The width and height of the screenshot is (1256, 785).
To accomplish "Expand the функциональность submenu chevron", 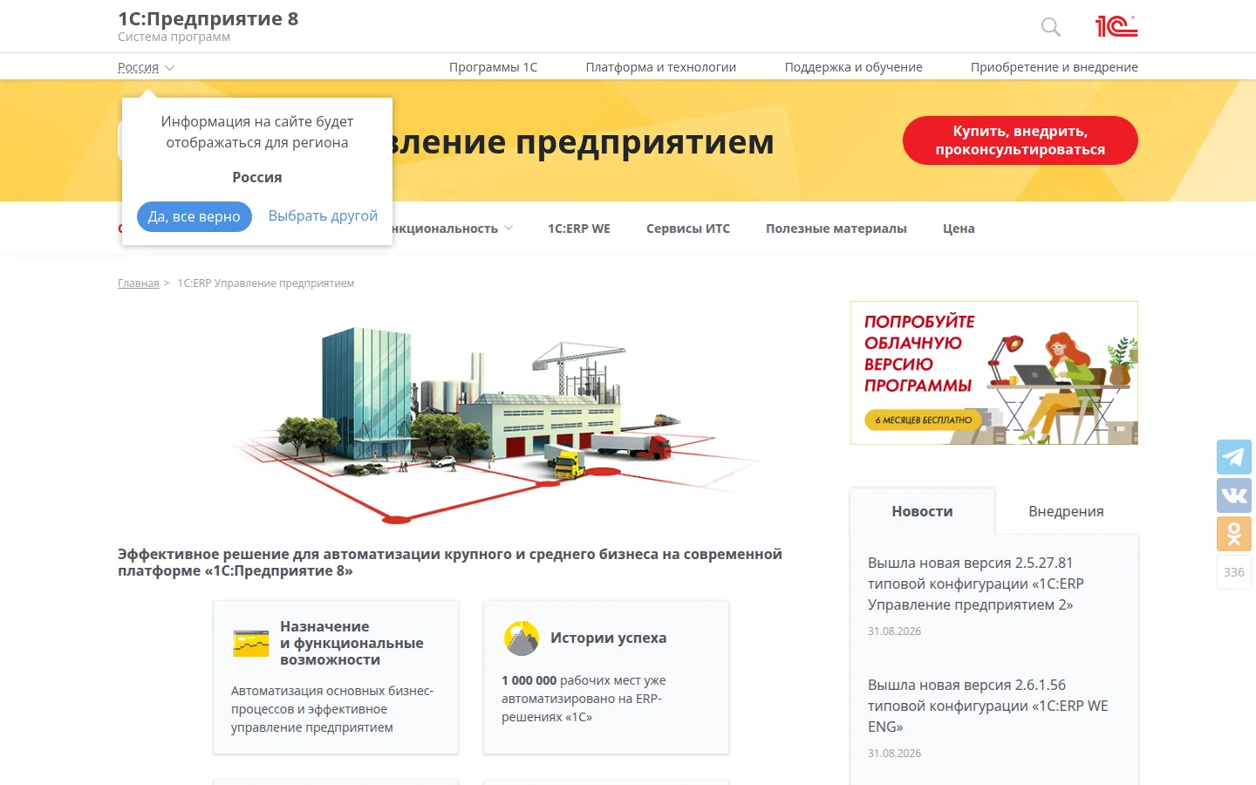I will coord(509,229).
